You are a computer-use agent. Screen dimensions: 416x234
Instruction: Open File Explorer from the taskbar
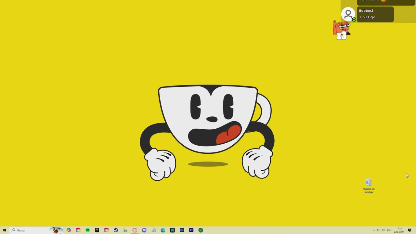pos(125,230)
